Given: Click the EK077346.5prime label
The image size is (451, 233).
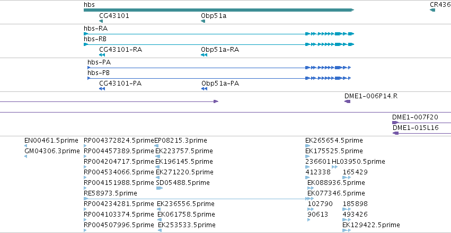Looking at the screenshot, I should tap(336, 193).
